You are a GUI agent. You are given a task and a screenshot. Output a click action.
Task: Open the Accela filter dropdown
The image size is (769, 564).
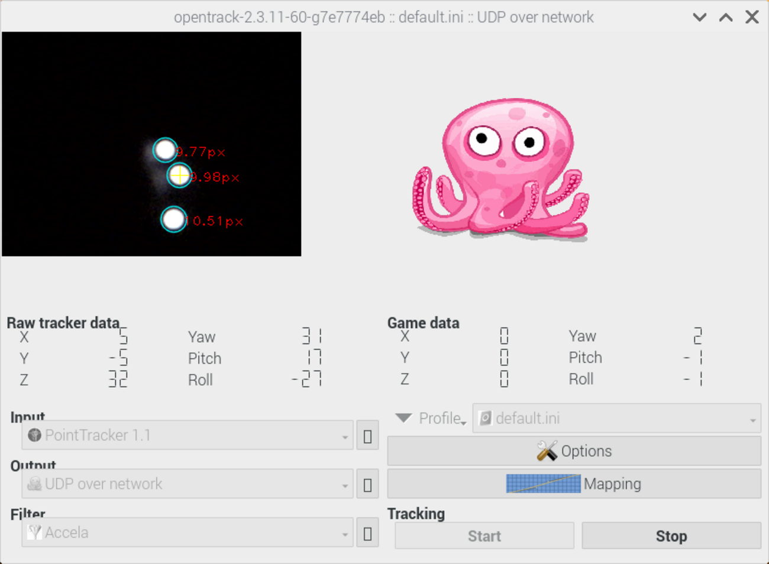coord(188,533)
